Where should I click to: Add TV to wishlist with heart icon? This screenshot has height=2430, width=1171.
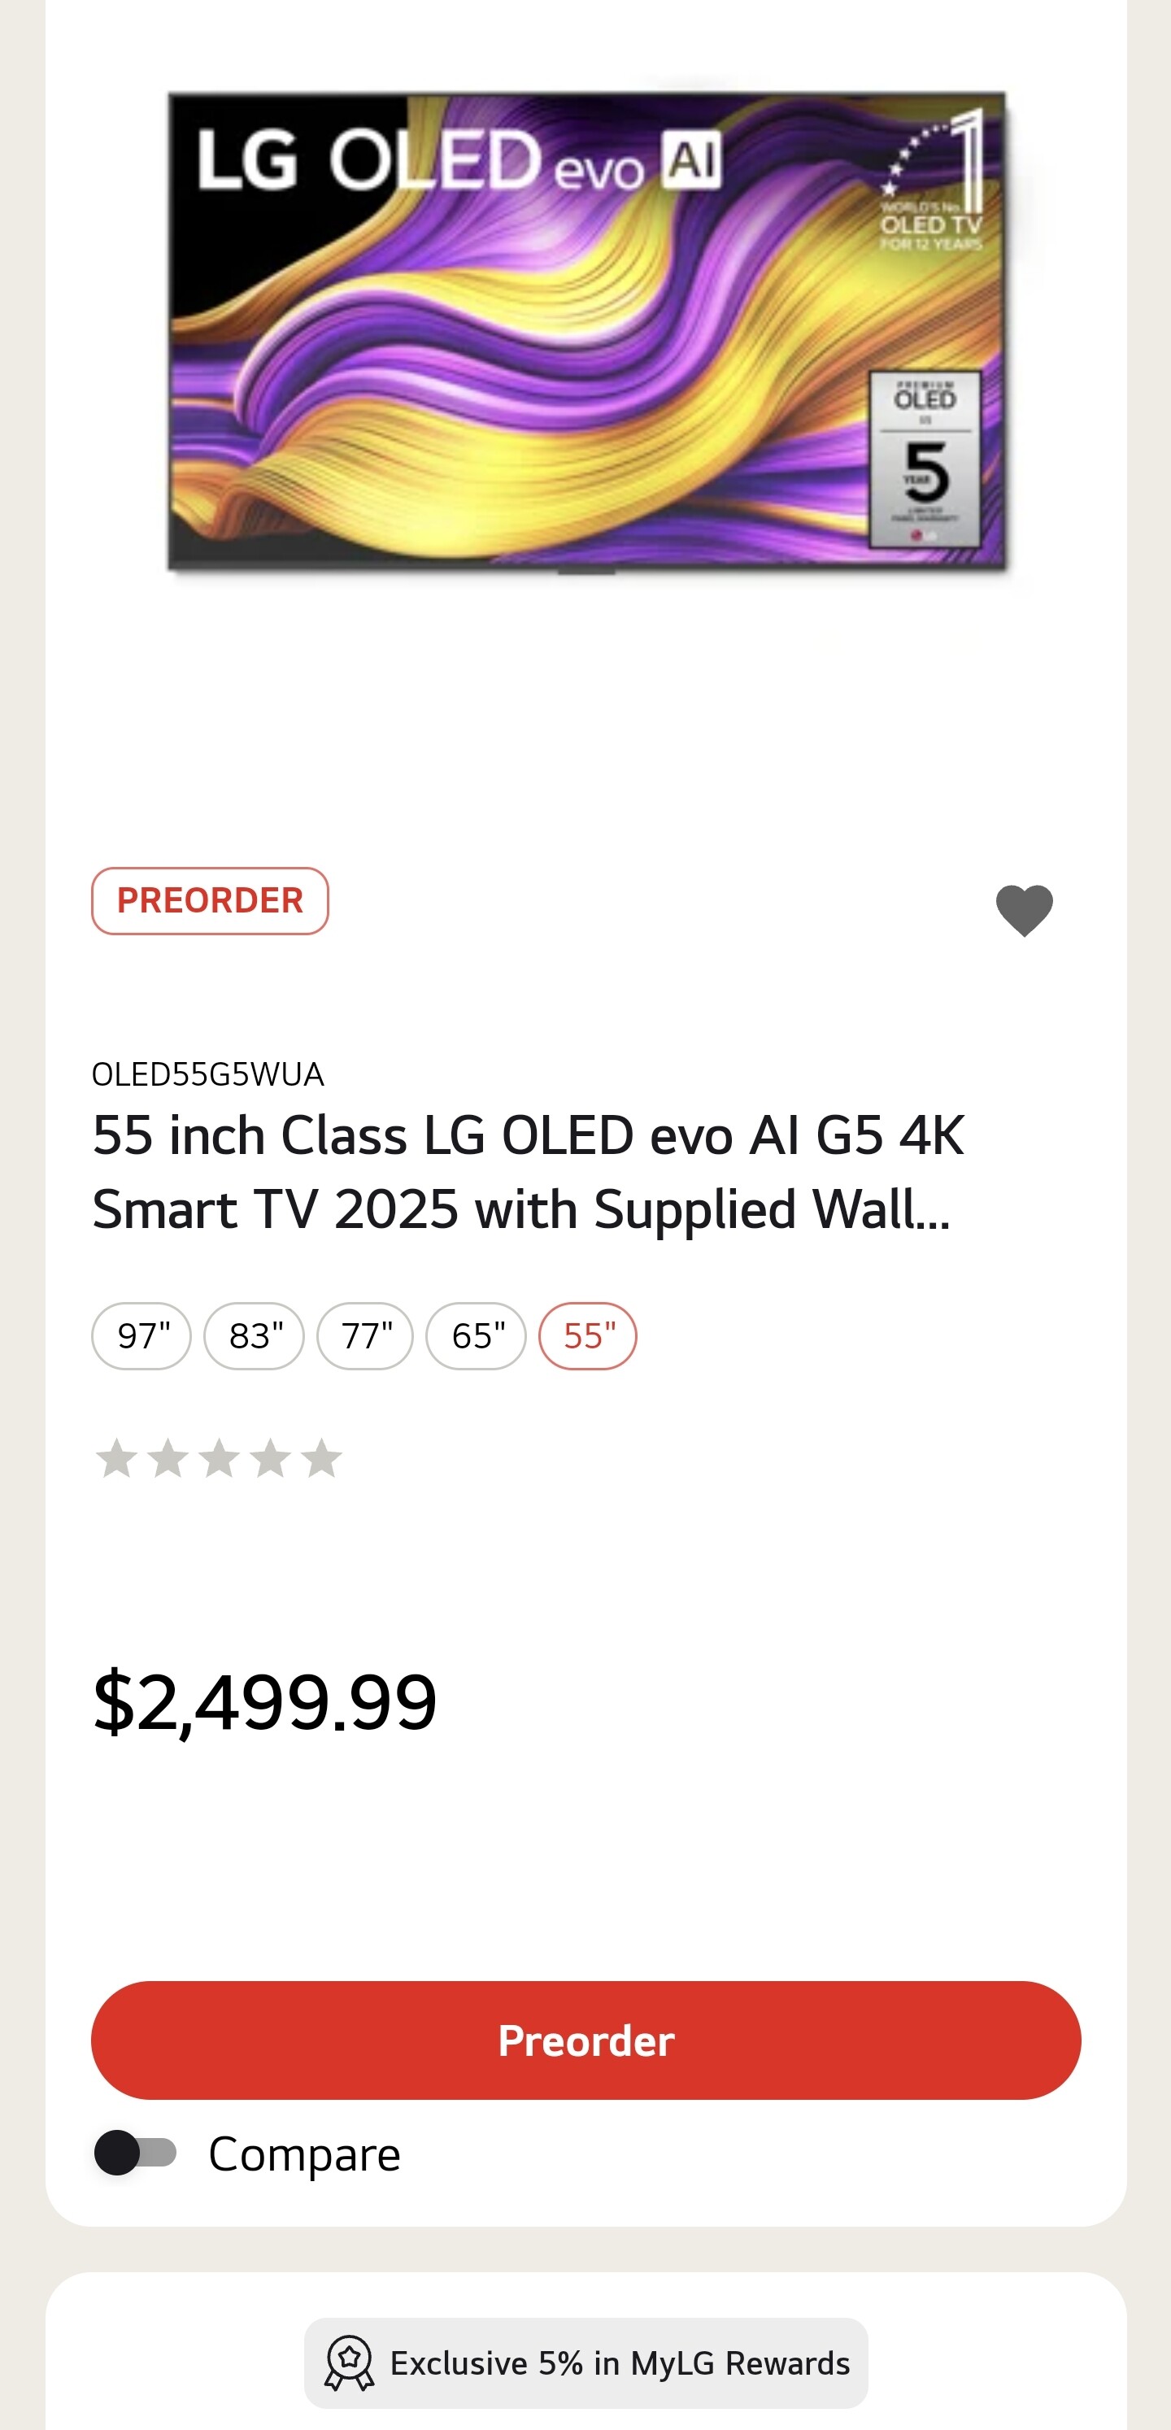[1024, 910]
